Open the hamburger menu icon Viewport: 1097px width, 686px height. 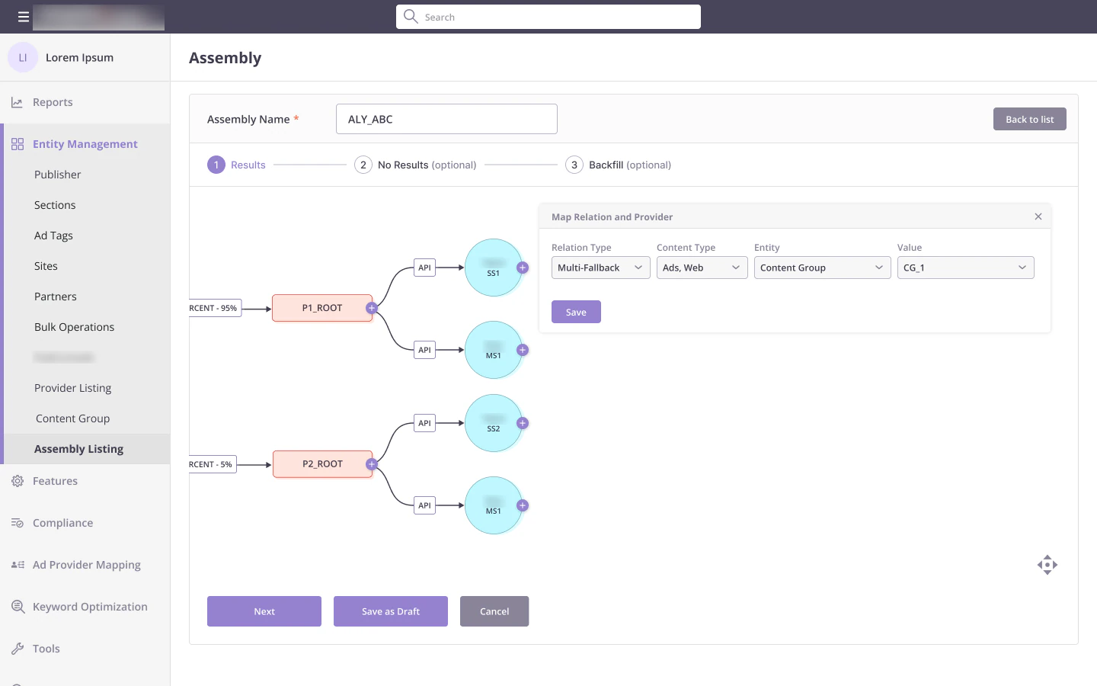point(24,17)
